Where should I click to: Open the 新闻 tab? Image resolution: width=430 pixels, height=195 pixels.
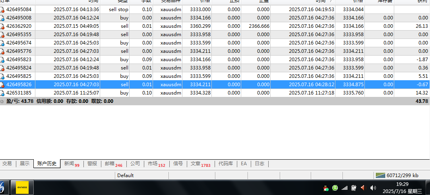pos(72,164)
